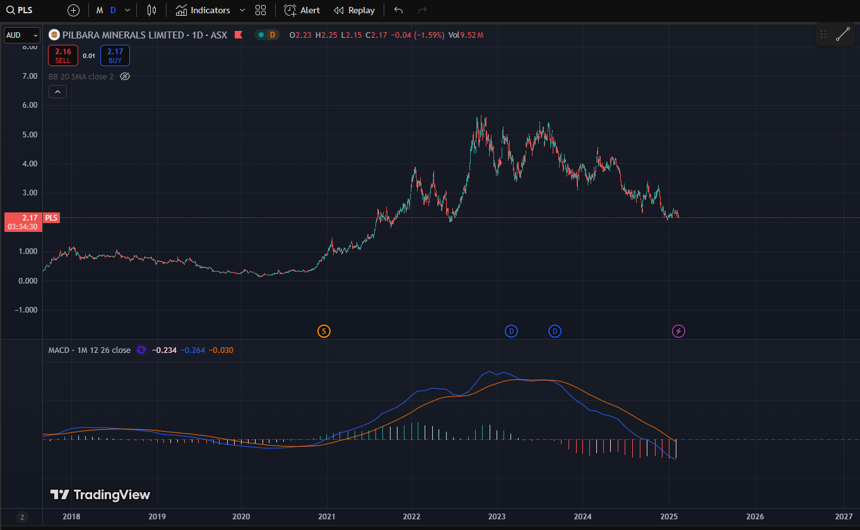Open symbol search for PLS
The height and width of the screenshot is (530, 860).
pyautogui.click(x=20, y=10)
